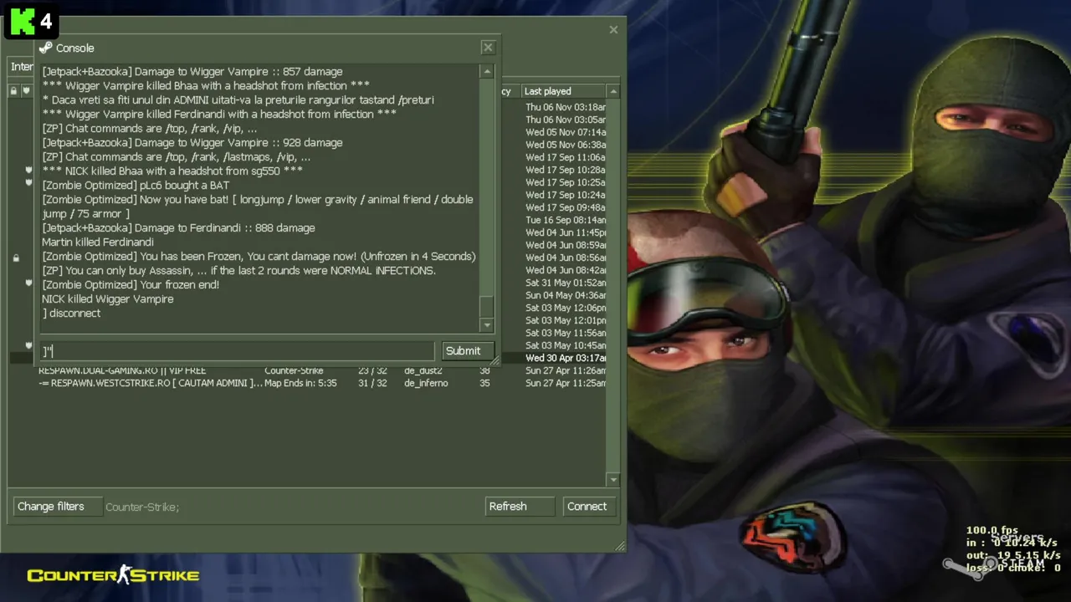Click server list scroll down arrow
The height and width of the screenshot is (602, 1071).
613,480
